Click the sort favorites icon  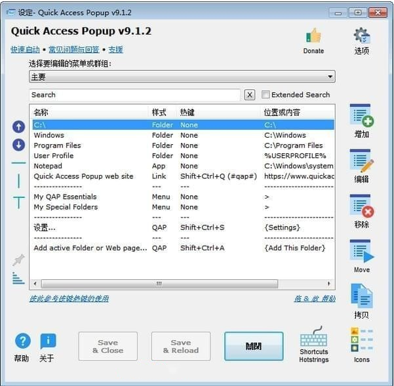click(18, 279)
